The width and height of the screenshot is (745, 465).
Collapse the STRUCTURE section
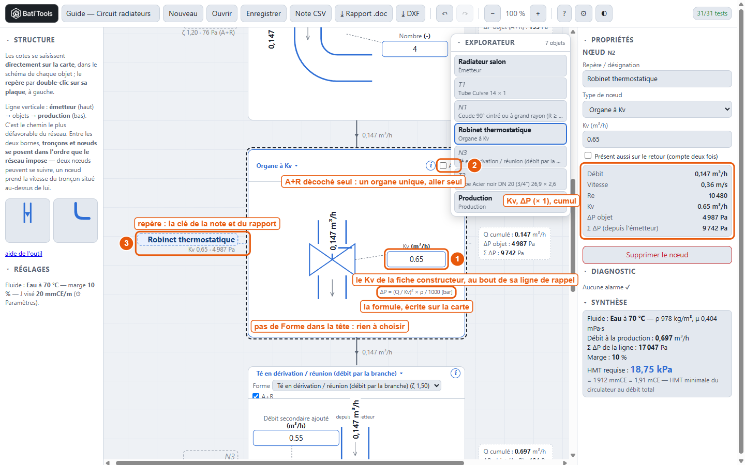30,40
